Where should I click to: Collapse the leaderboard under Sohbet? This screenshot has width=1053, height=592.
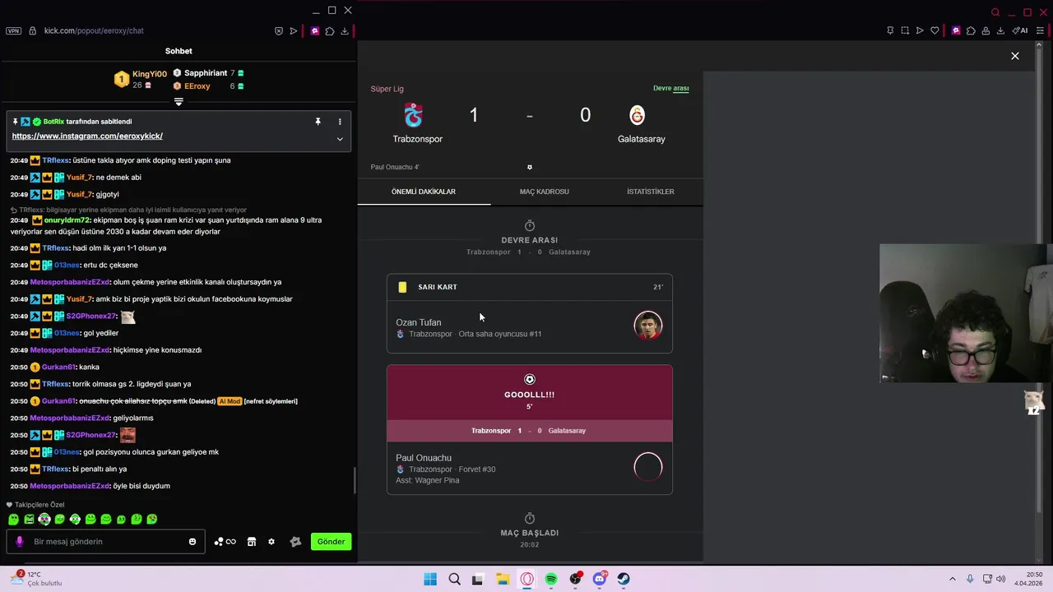click(x=179, y=102)
